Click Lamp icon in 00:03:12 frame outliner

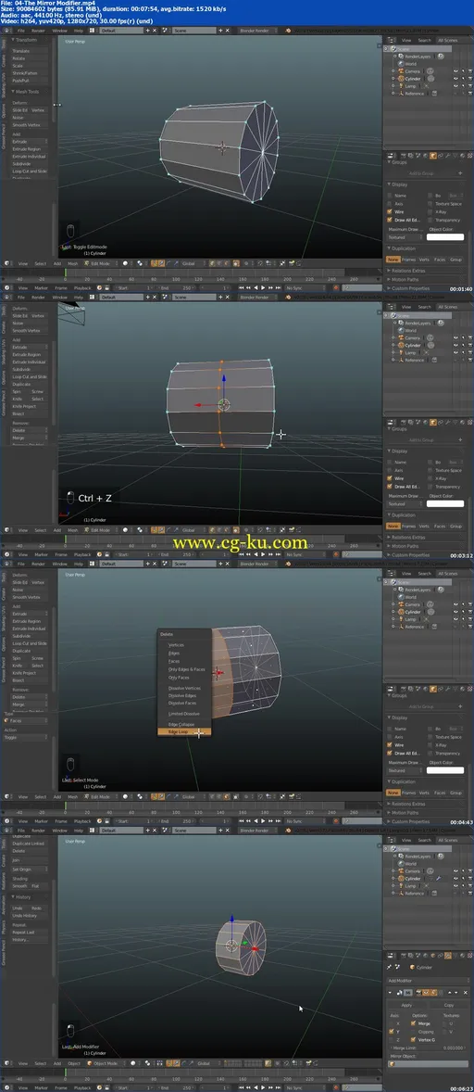(x=401, y=353)
